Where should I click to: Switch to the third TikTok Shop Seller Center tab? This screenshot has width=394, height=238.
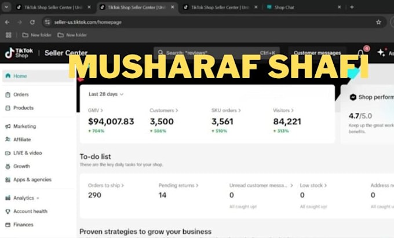[x=219, y=8]
